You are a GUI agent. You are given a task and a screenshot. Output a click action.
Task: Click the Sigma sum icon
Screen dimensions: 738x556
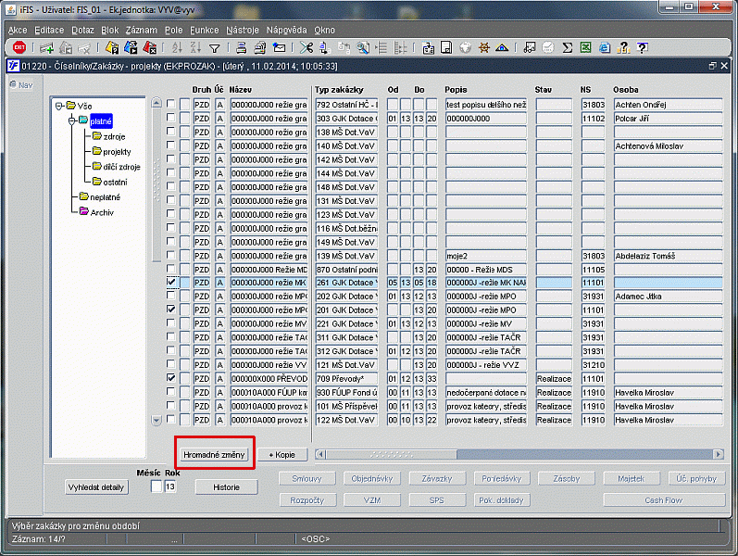click(567, 47)
